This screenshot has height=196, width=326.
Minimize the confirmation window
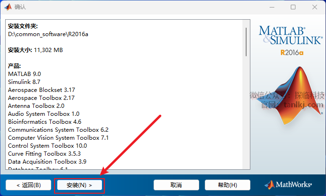tap(272, 7)
